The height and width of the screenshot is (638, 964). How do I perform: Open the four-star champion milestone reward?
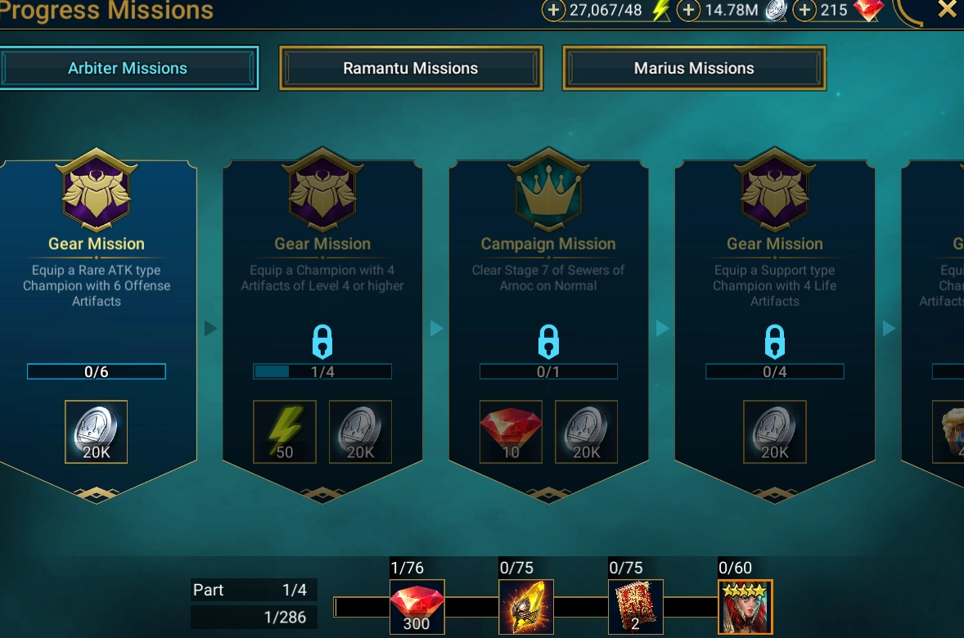(746, 607)
